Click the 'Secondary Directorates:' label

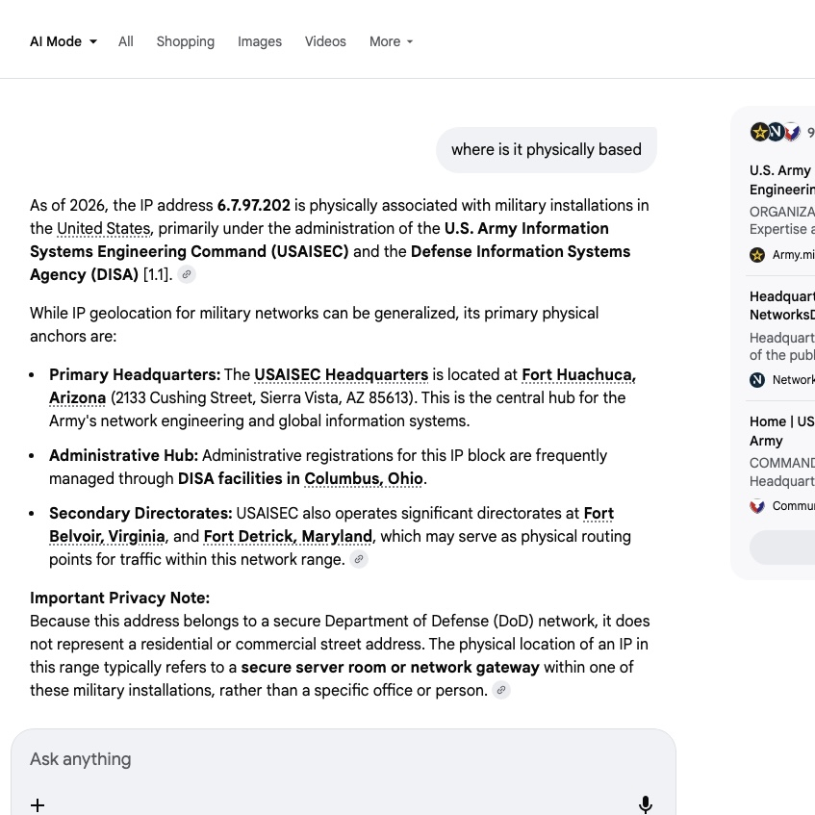pos(140,514)
